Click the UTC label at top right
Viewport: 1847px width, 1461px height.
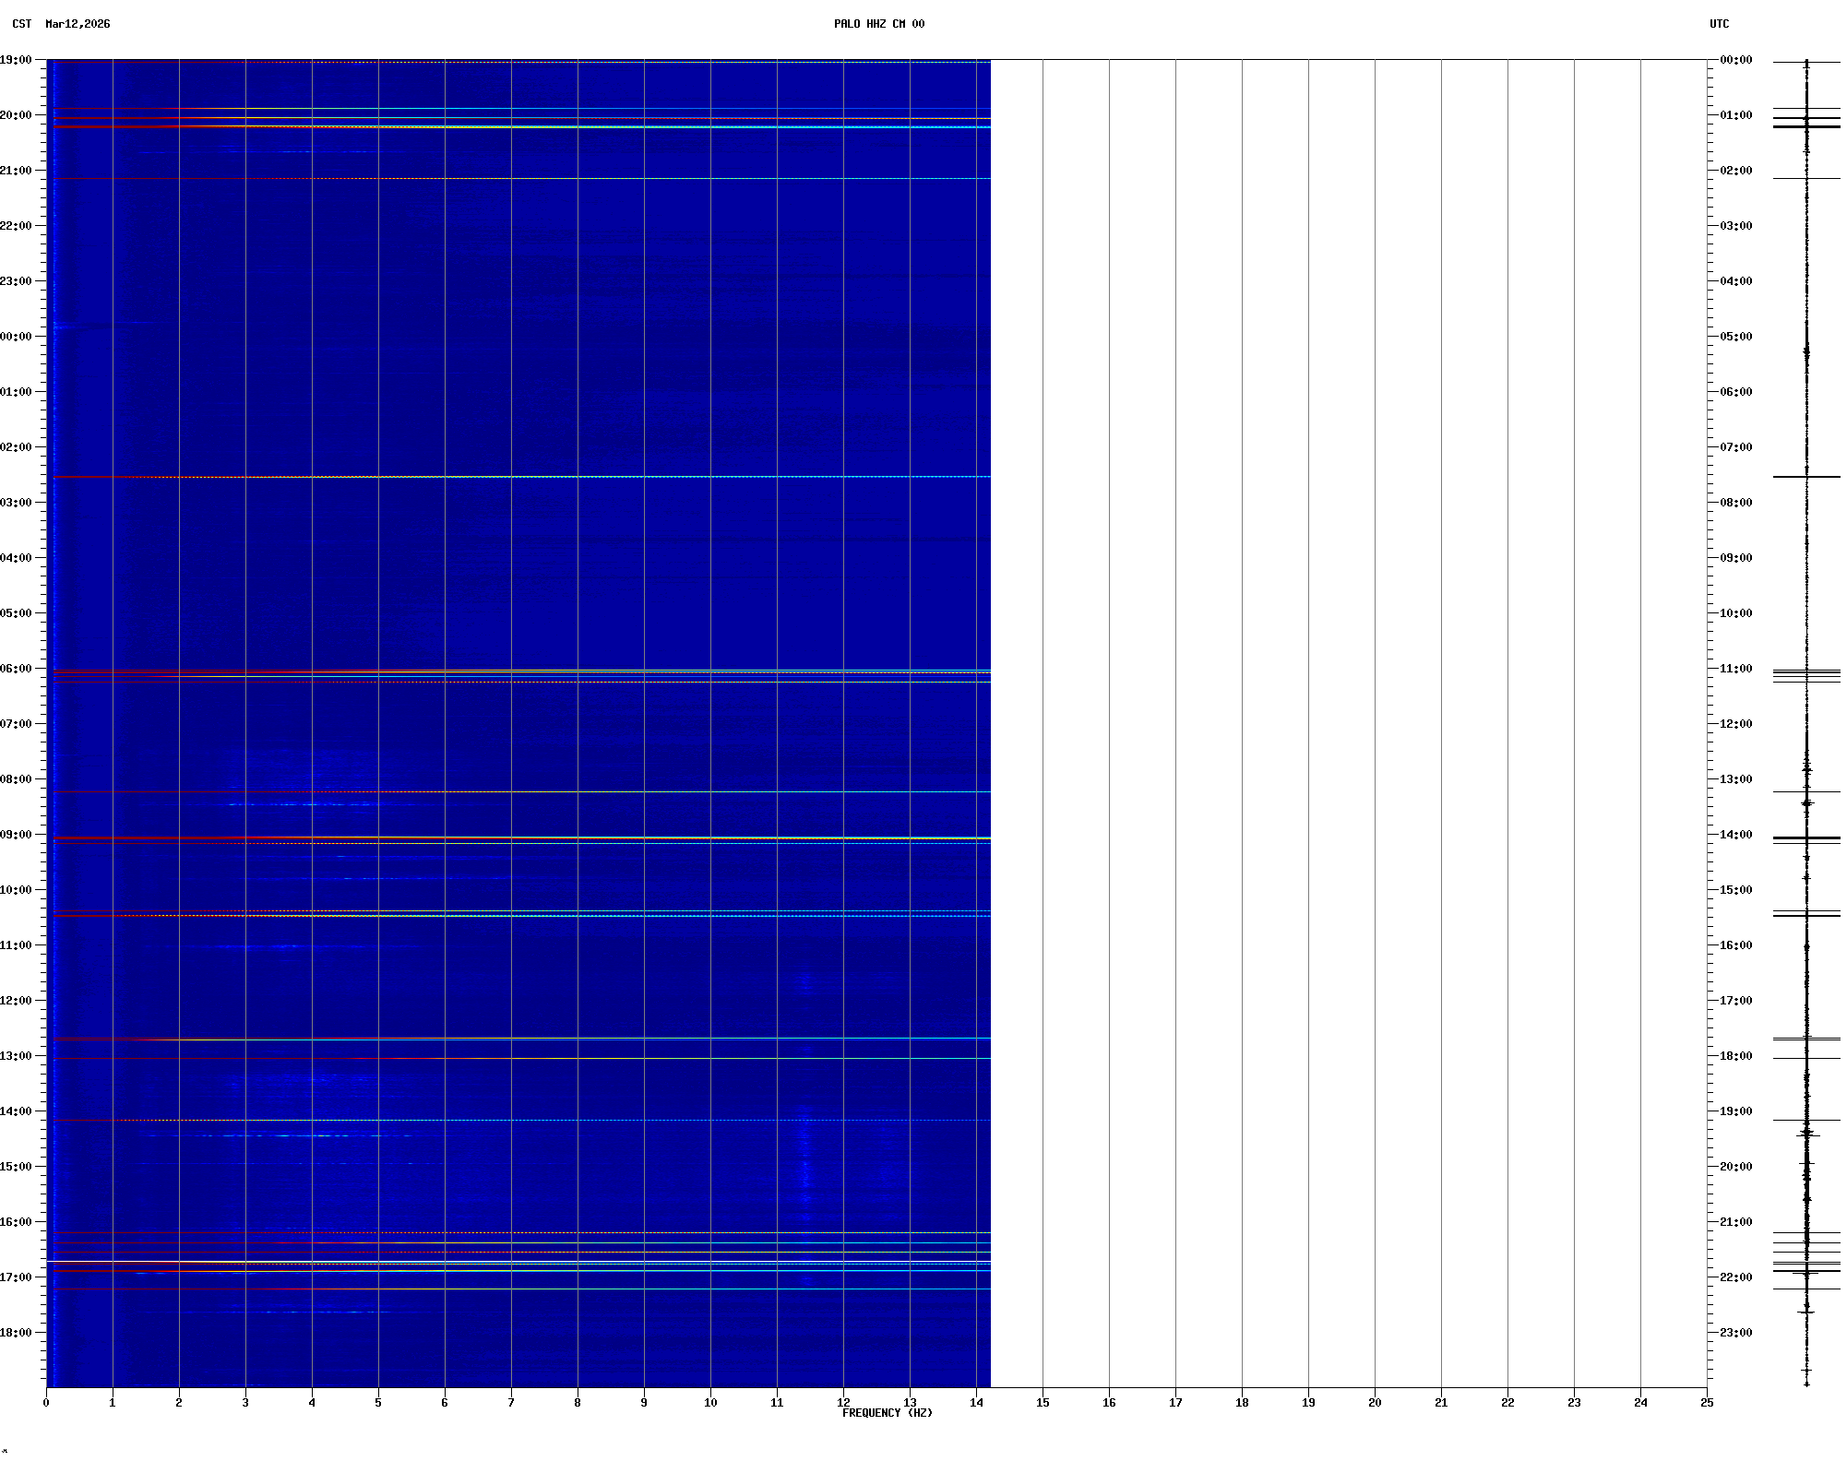(1719, 24)
